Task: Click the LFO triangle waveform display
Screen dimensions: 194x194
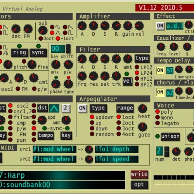Action: pyautogui.click(x=54, y=108)
